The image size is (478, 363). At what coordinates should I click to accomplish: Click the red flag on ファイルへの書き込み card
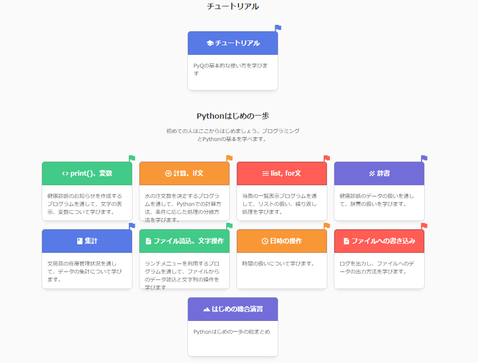[x=424, y=226]
